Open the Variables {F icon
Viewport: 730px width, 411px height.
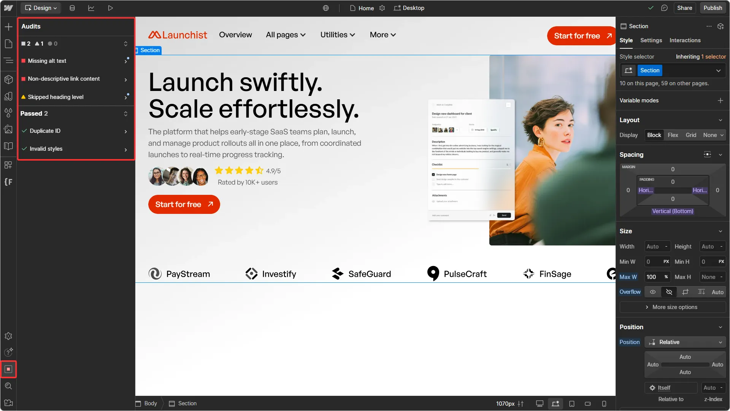[8, 182]
